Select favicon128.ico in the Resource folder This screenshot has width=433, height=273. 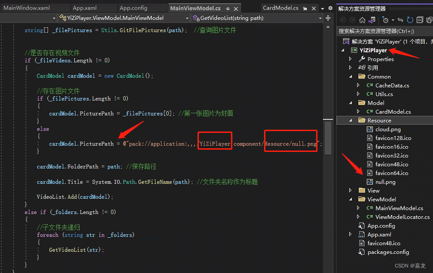[x=393, y=138]
